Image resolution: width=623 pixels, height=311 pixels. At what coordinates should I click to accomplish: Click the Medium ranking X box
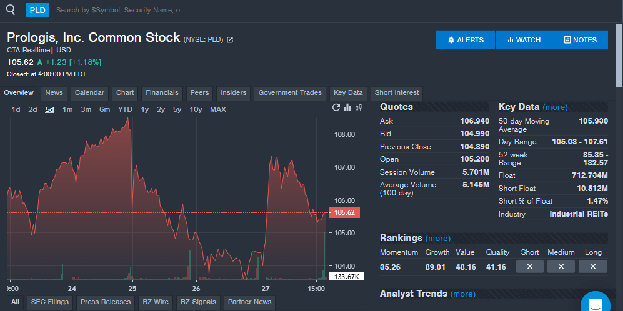point(561,267)
